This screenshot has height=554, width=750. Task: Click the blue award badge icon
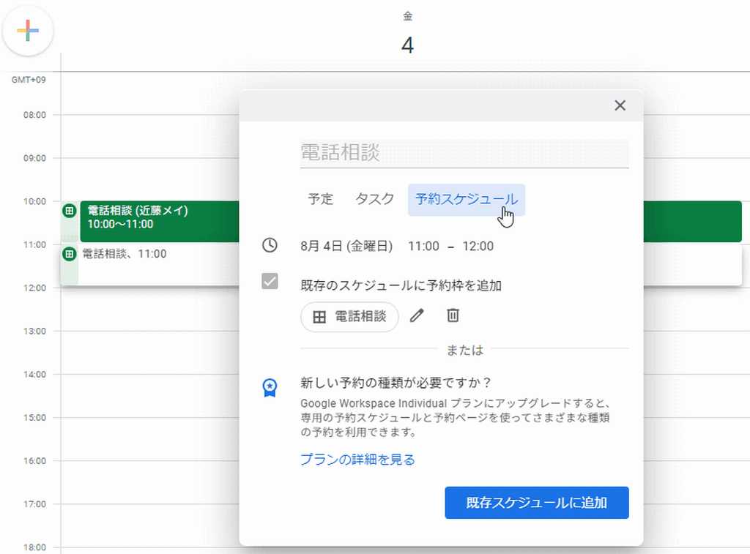pyautogui.click(x=270, y=387)
